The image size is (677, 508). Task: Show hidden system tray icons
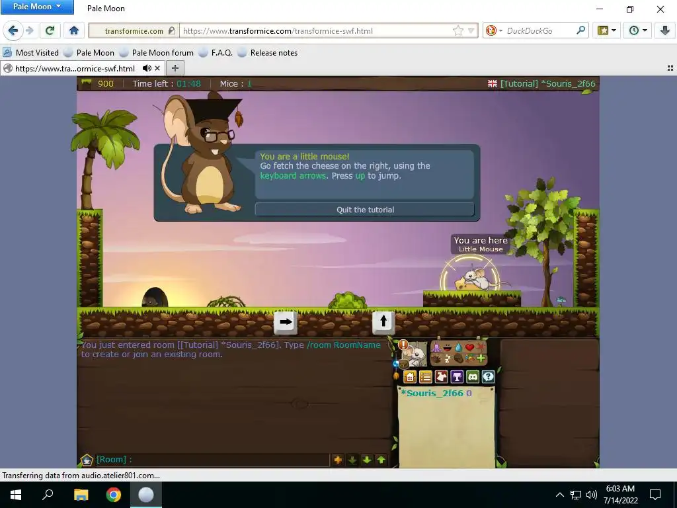pyautogui.click(x=559, y=495)
